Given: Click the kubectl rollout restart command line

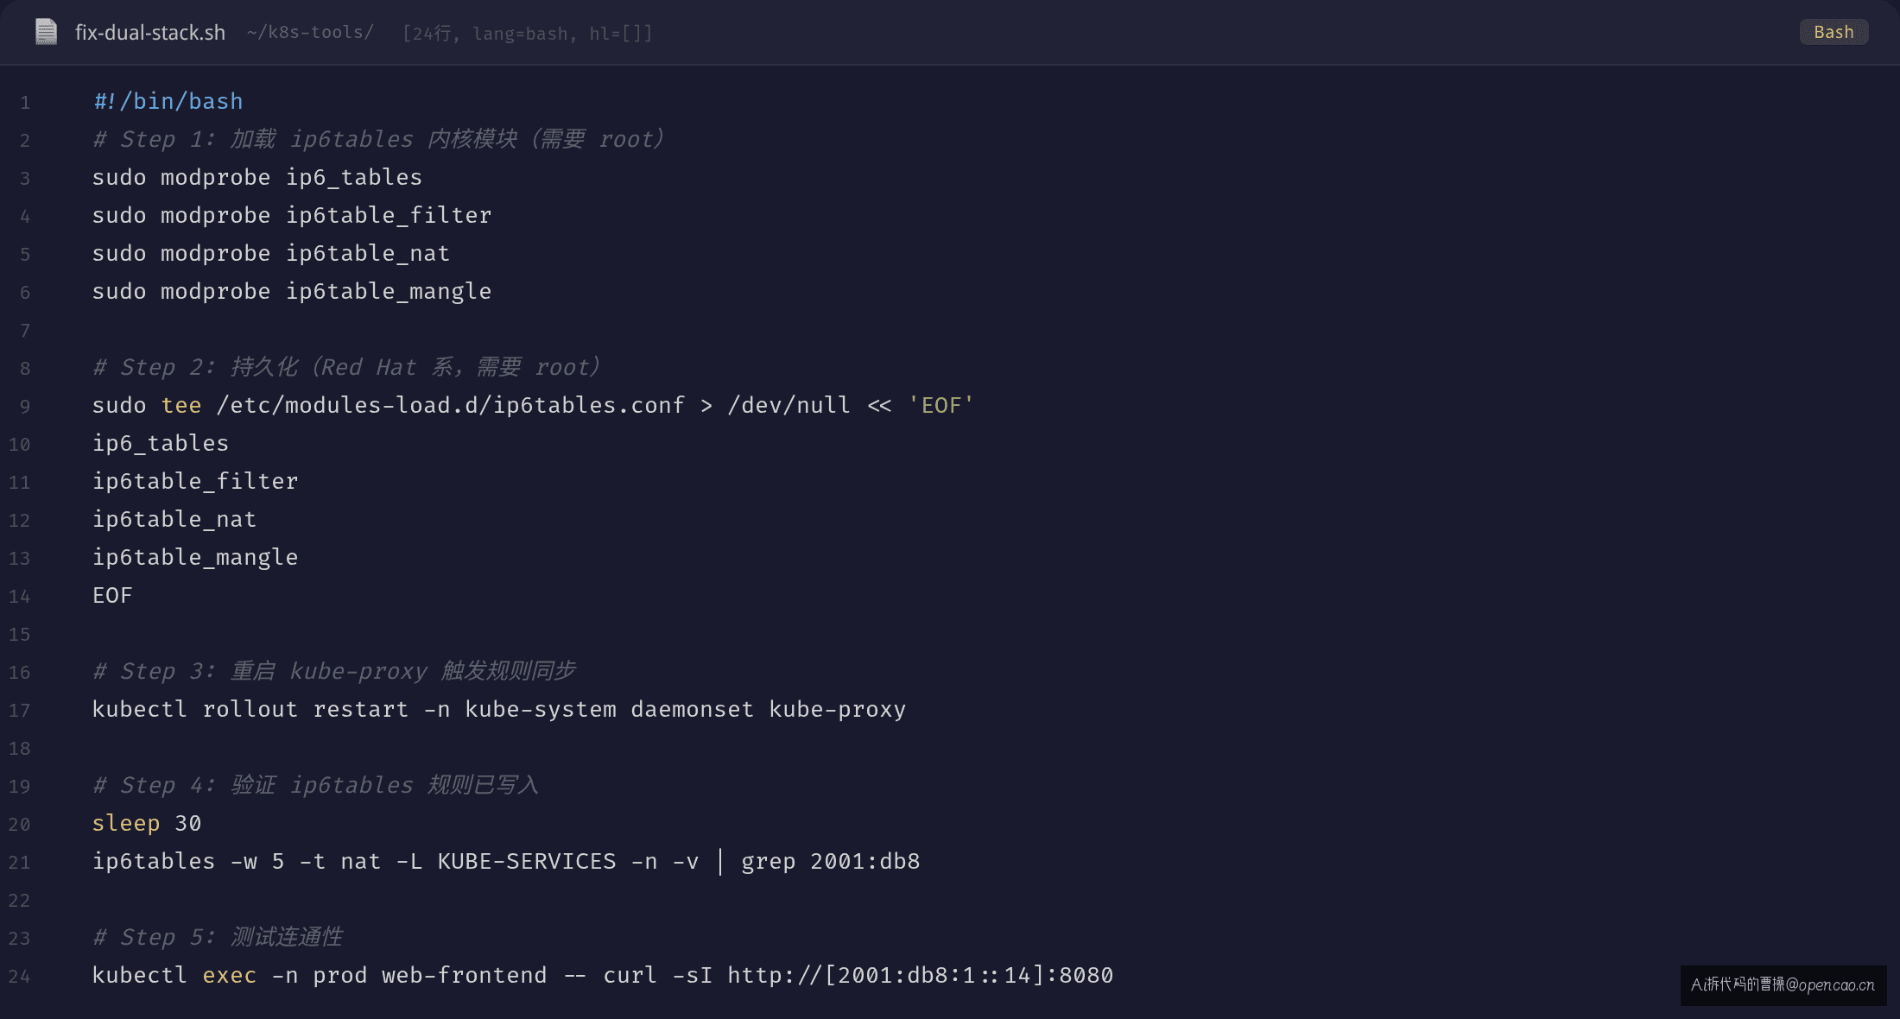Looking at the screenshot, I should pyautogui.click(x=499, y=709).
